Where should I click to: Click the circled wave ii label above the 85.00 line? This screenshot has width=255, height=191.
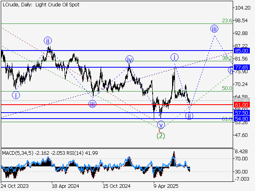point(48,41)
